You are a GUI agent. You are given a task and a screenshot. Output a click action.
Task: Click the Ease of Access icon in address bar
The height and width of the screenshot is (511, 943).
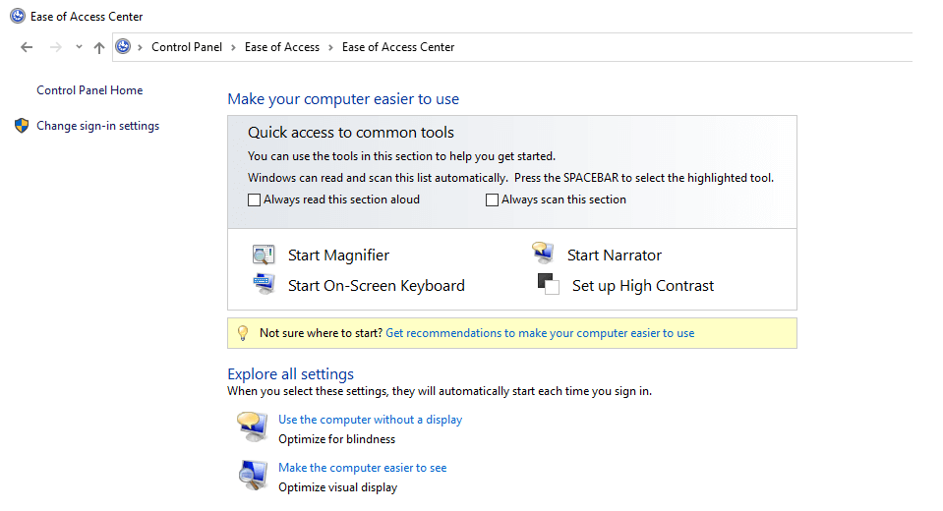pyautogui.click(x=123, y=46)
